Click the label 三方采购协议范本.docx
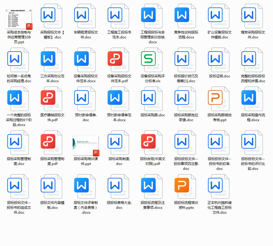This screenshot has width=273, height=246. click(52, 78)
